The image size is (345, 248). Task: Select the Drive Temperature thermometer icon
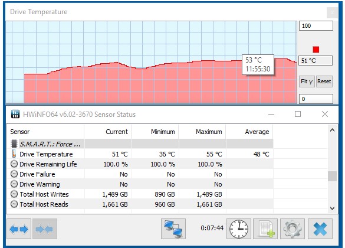(14, 154)
